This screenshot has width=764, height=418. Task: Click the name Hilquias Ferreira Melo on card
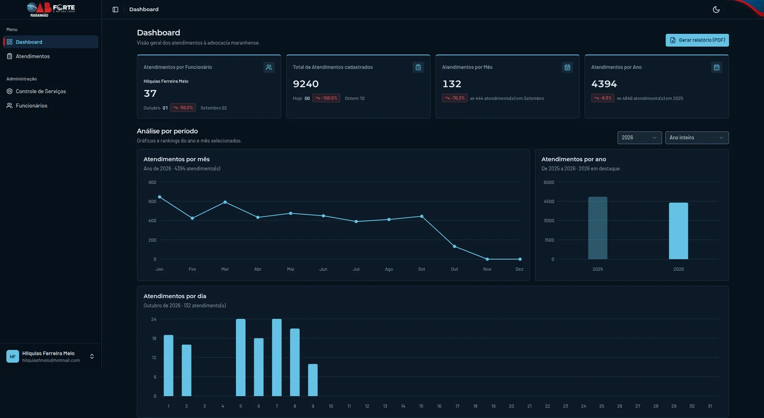(166, 81)
